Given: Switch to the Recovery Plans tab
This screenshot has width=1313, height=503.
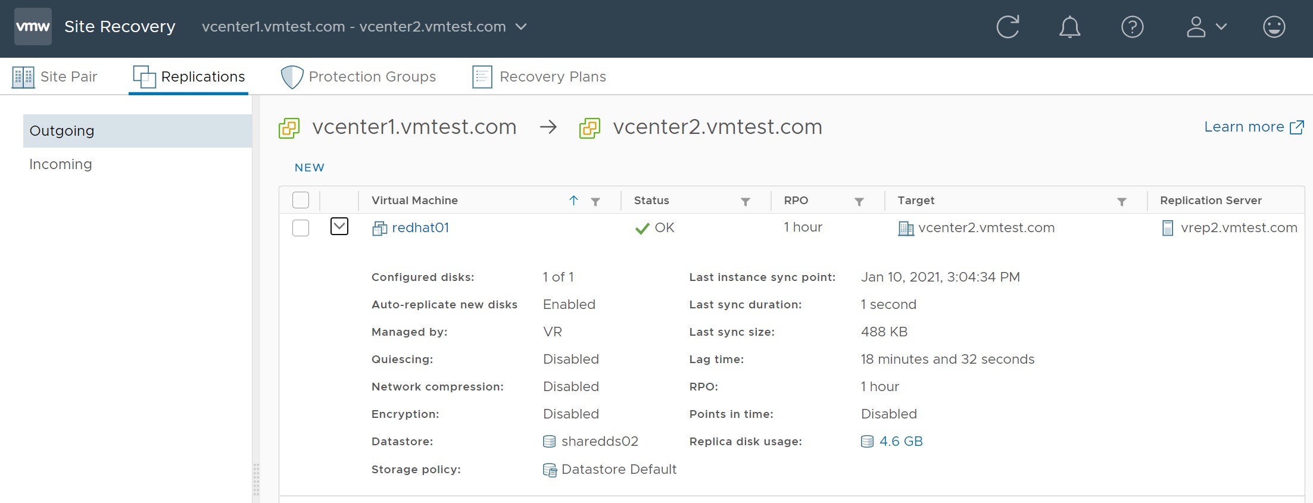Looking at the screenshot, I should [x=539, y=77].
